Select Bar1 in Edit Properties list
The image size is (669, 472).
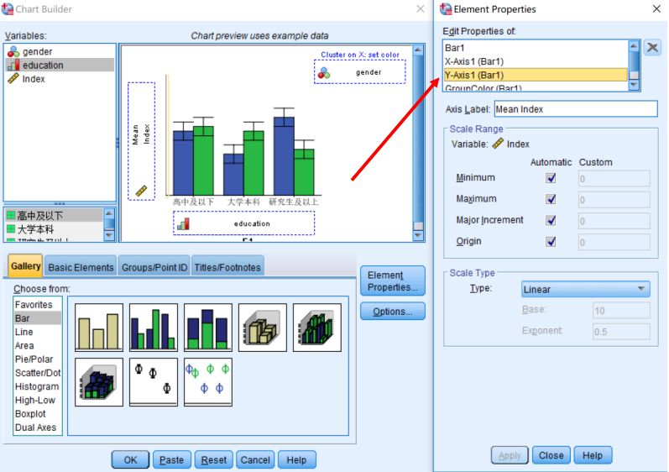click(x=536, y=48)
